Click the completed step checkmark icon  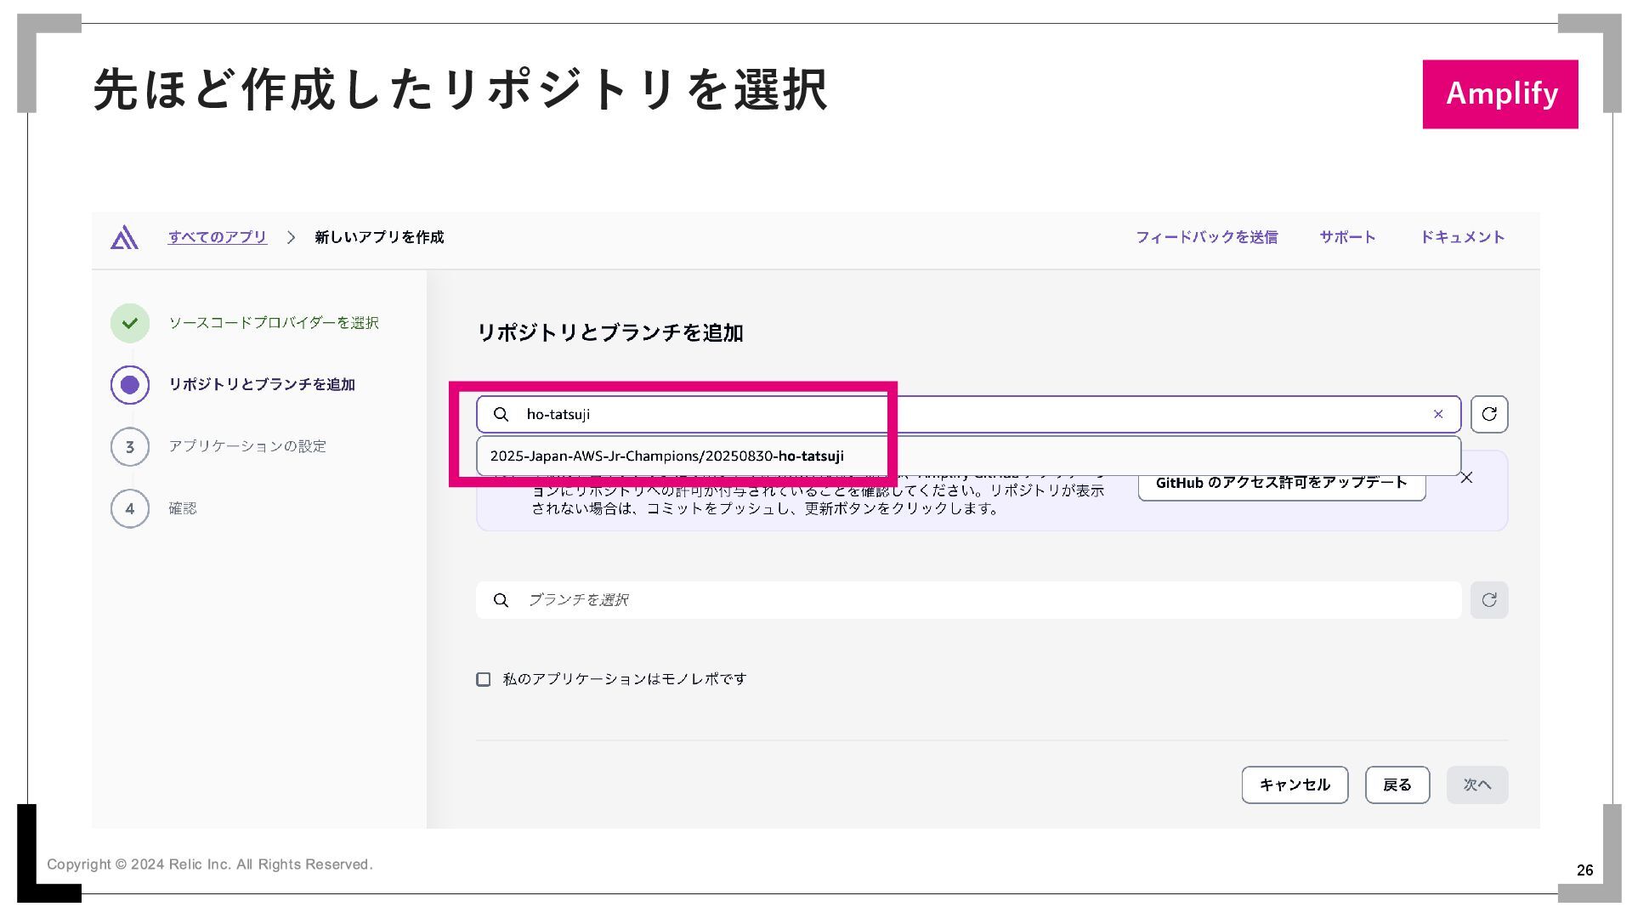point(130,323)
